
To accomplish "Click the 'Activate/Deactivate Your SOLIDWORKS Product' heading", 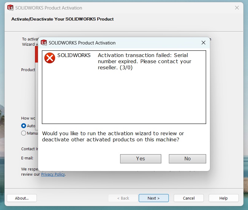I will [63, 19].
